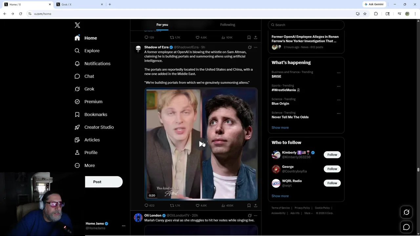Like the Shadow of Ezra post
This screenshot has height=236, width=420.
pyautogui.click(x=201, y=206)
